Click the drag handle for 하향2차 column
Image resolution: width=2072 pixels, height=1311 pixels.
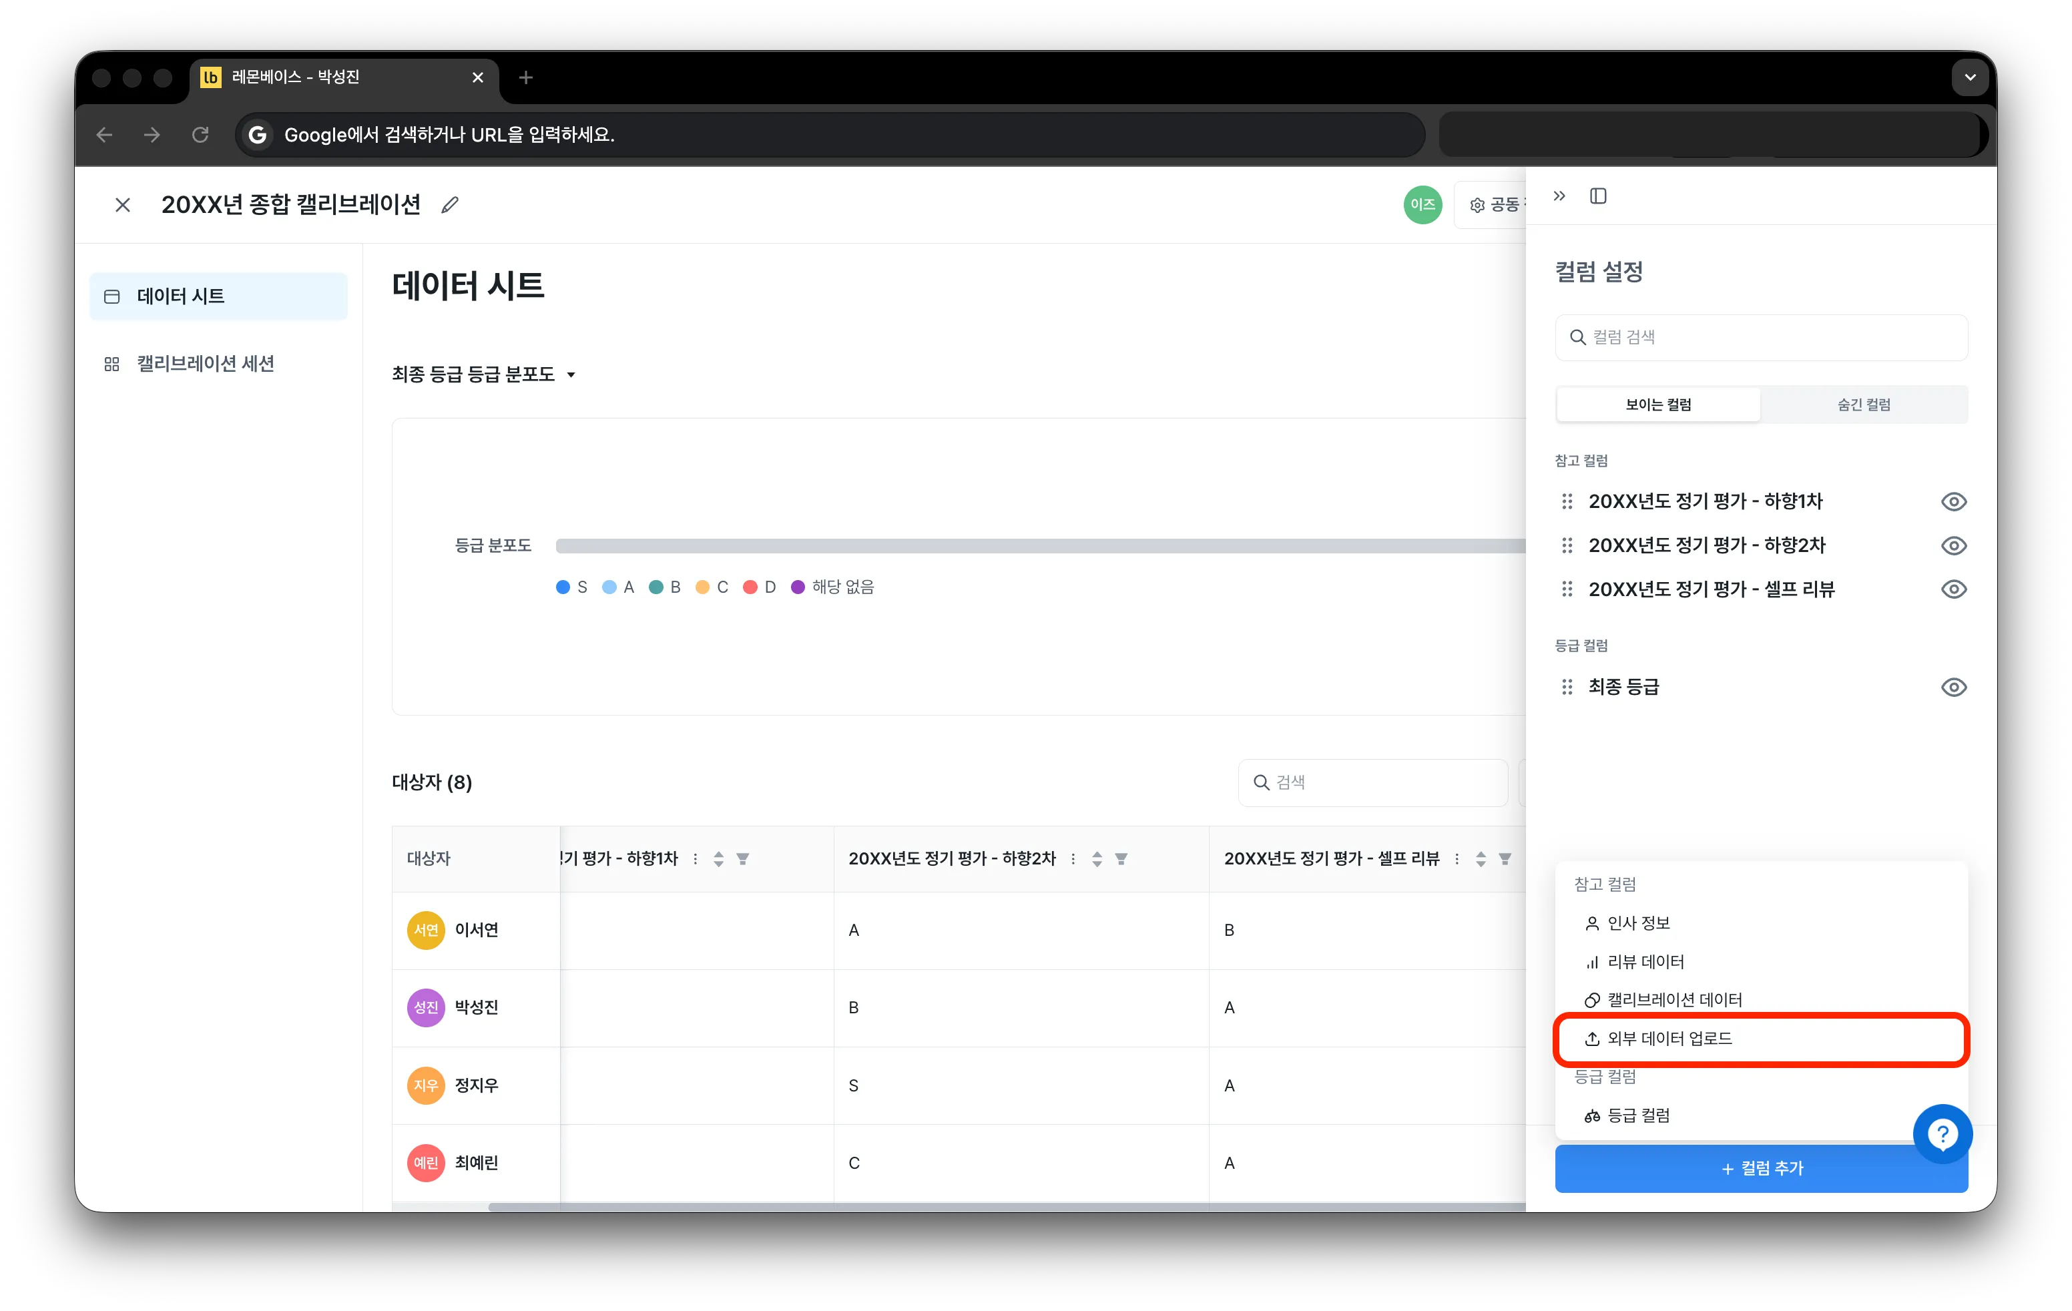[x=1567, y=545]
